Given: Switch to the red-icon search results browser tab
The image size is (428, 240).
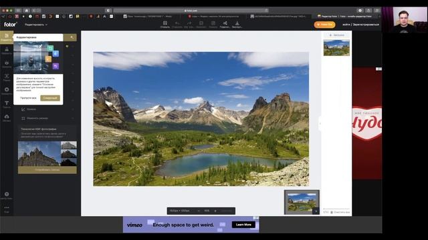Looking at the screenshot, I should pos(214,16).
